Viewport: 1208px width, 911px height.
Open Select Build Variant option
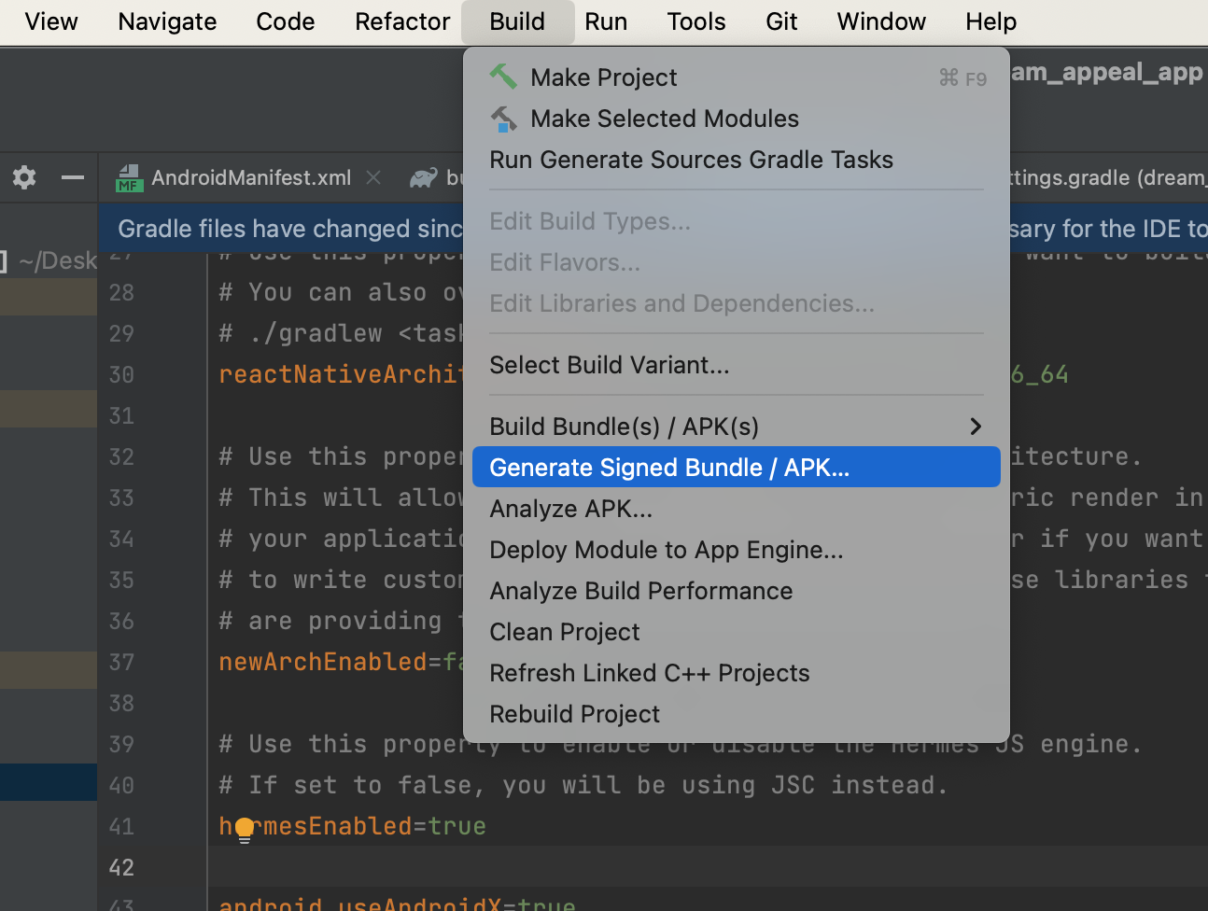pyautogui.click(x=609, y=365)
